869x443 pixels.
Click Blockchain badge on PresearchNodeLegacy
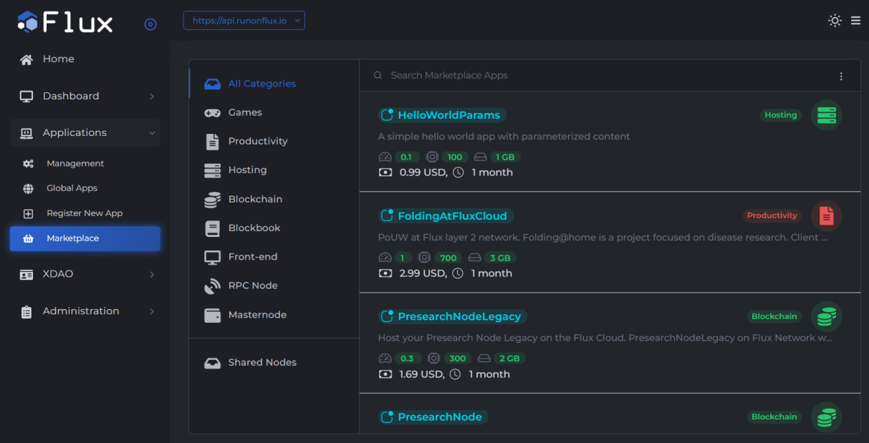tap(774, 316)
